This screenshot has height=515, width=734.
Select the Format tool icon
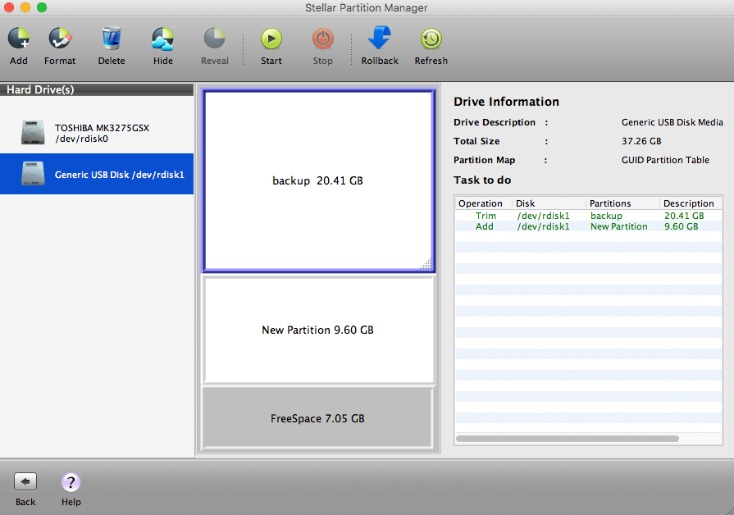click(x=60, y=39)
